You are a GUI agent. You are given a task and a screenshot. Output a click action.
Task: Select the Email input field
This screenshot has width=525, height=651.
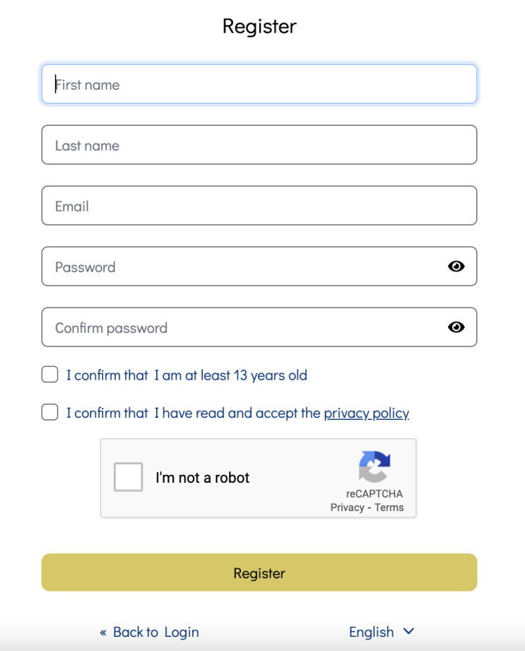(259, 206)
